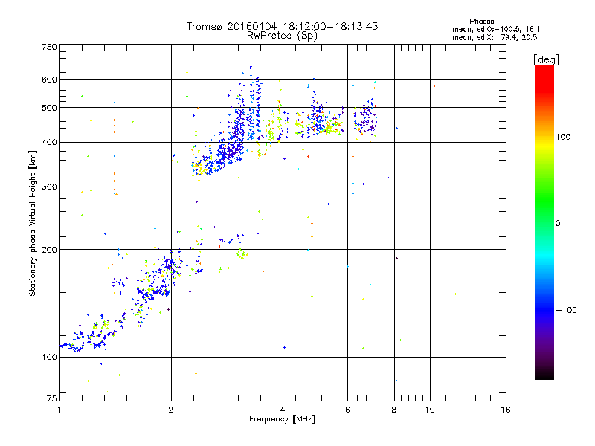Image resolution: width=595 pixels, height=446 pixels.
Task: Click the '-100' colorbar tick label
Action: (566, 310)
